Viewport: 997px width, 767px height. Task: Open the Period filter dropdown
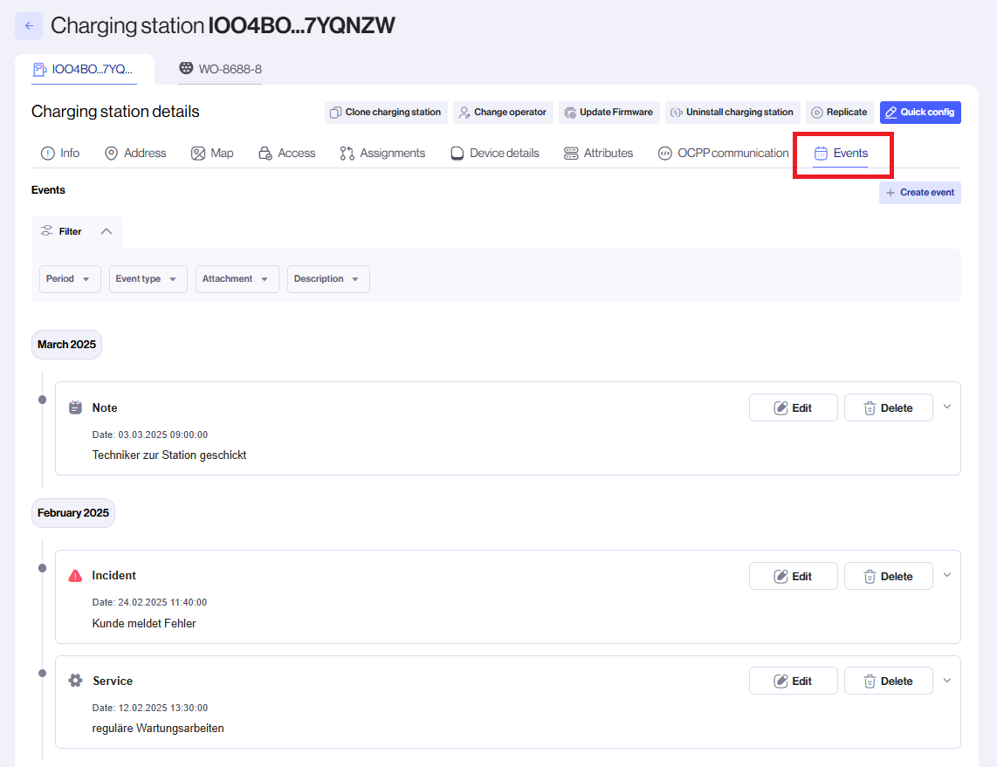[x=70, y=279]
